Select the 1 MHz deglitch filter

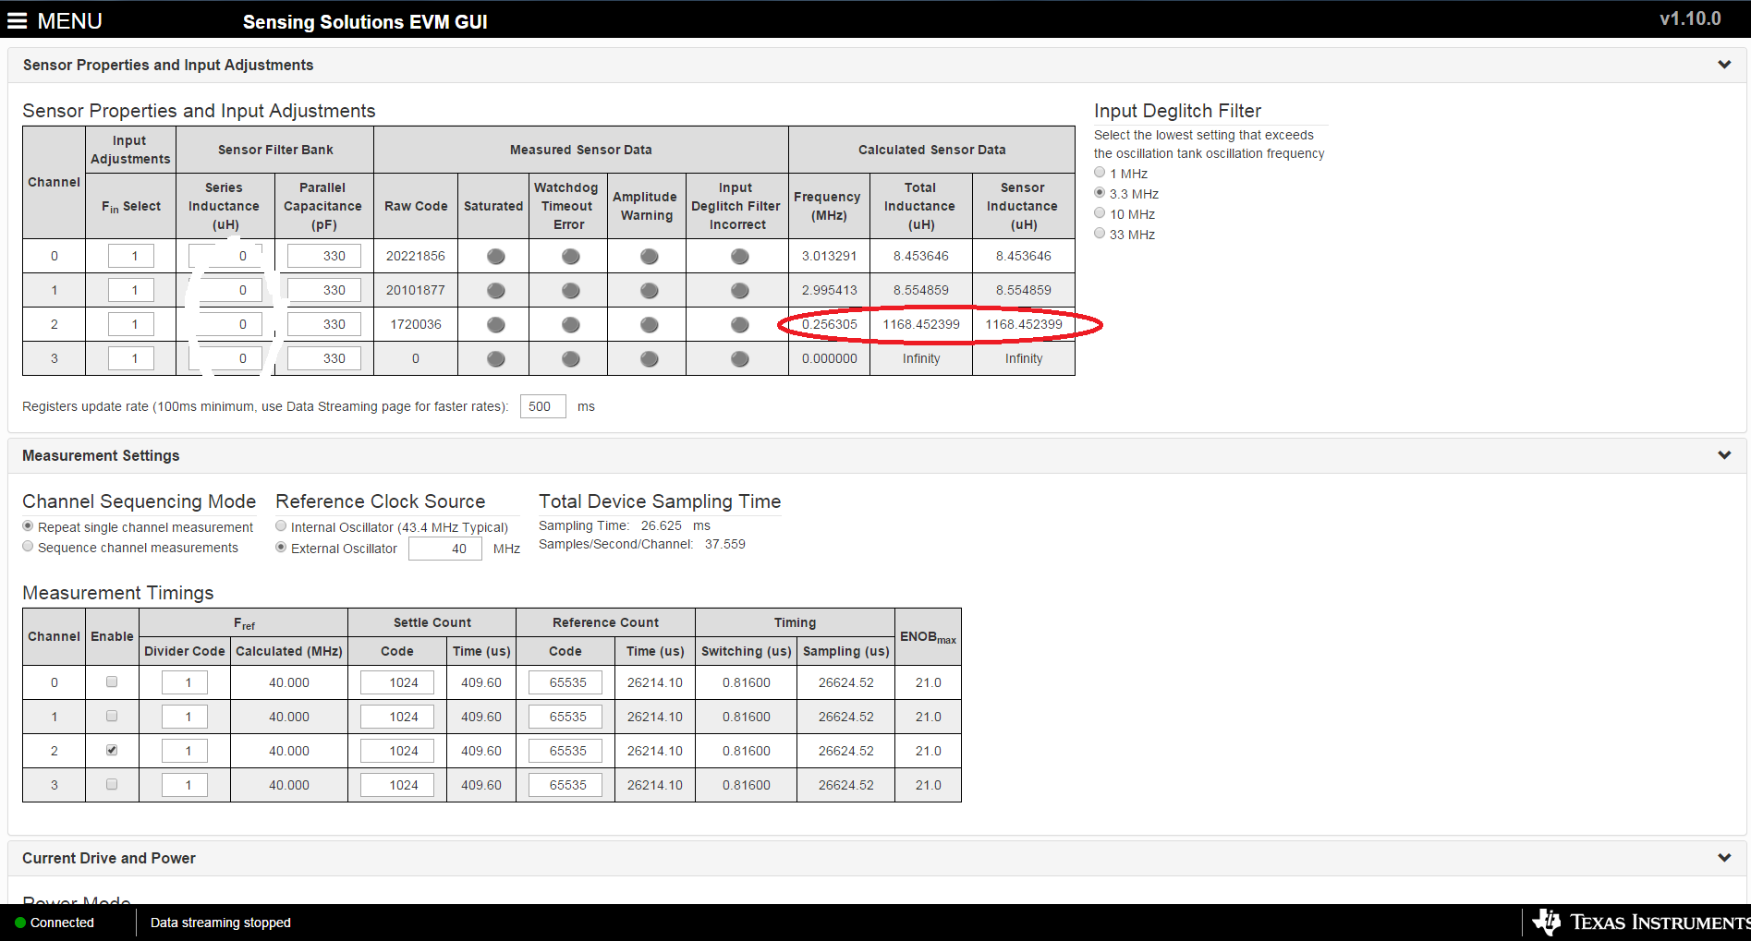pos(1100,173)
